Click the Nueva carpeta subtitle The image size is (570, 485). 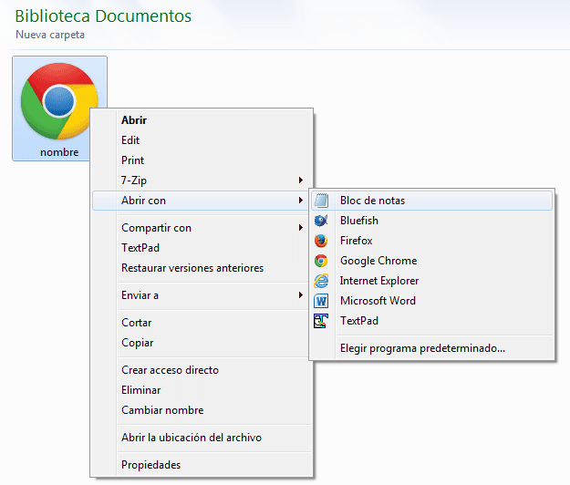pyautogui.click(x=50, y=35)
